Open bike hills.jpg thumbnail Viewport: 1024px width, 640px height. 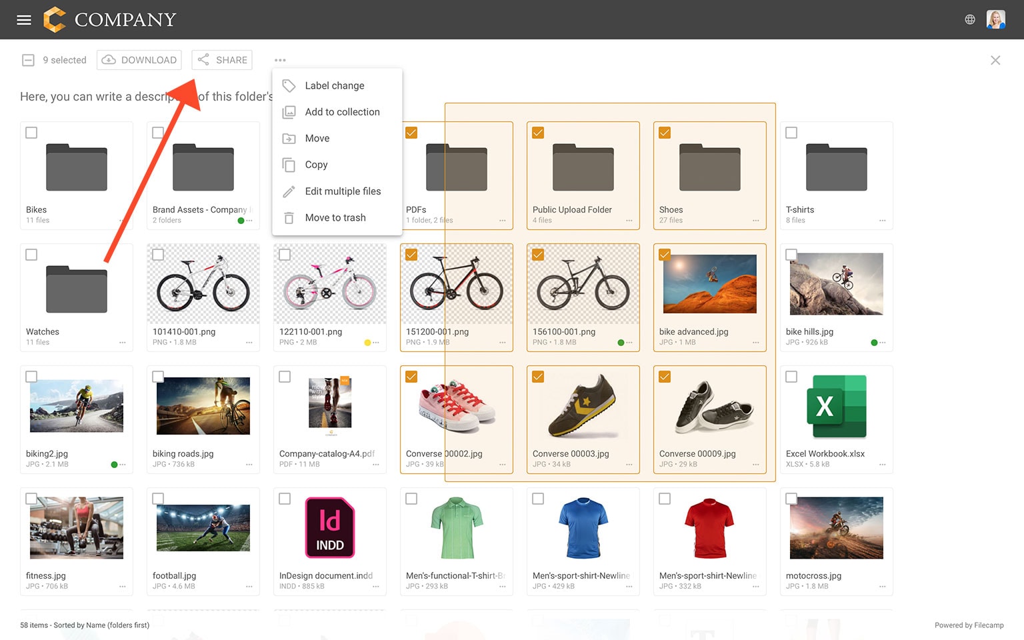tap(837, 284)
